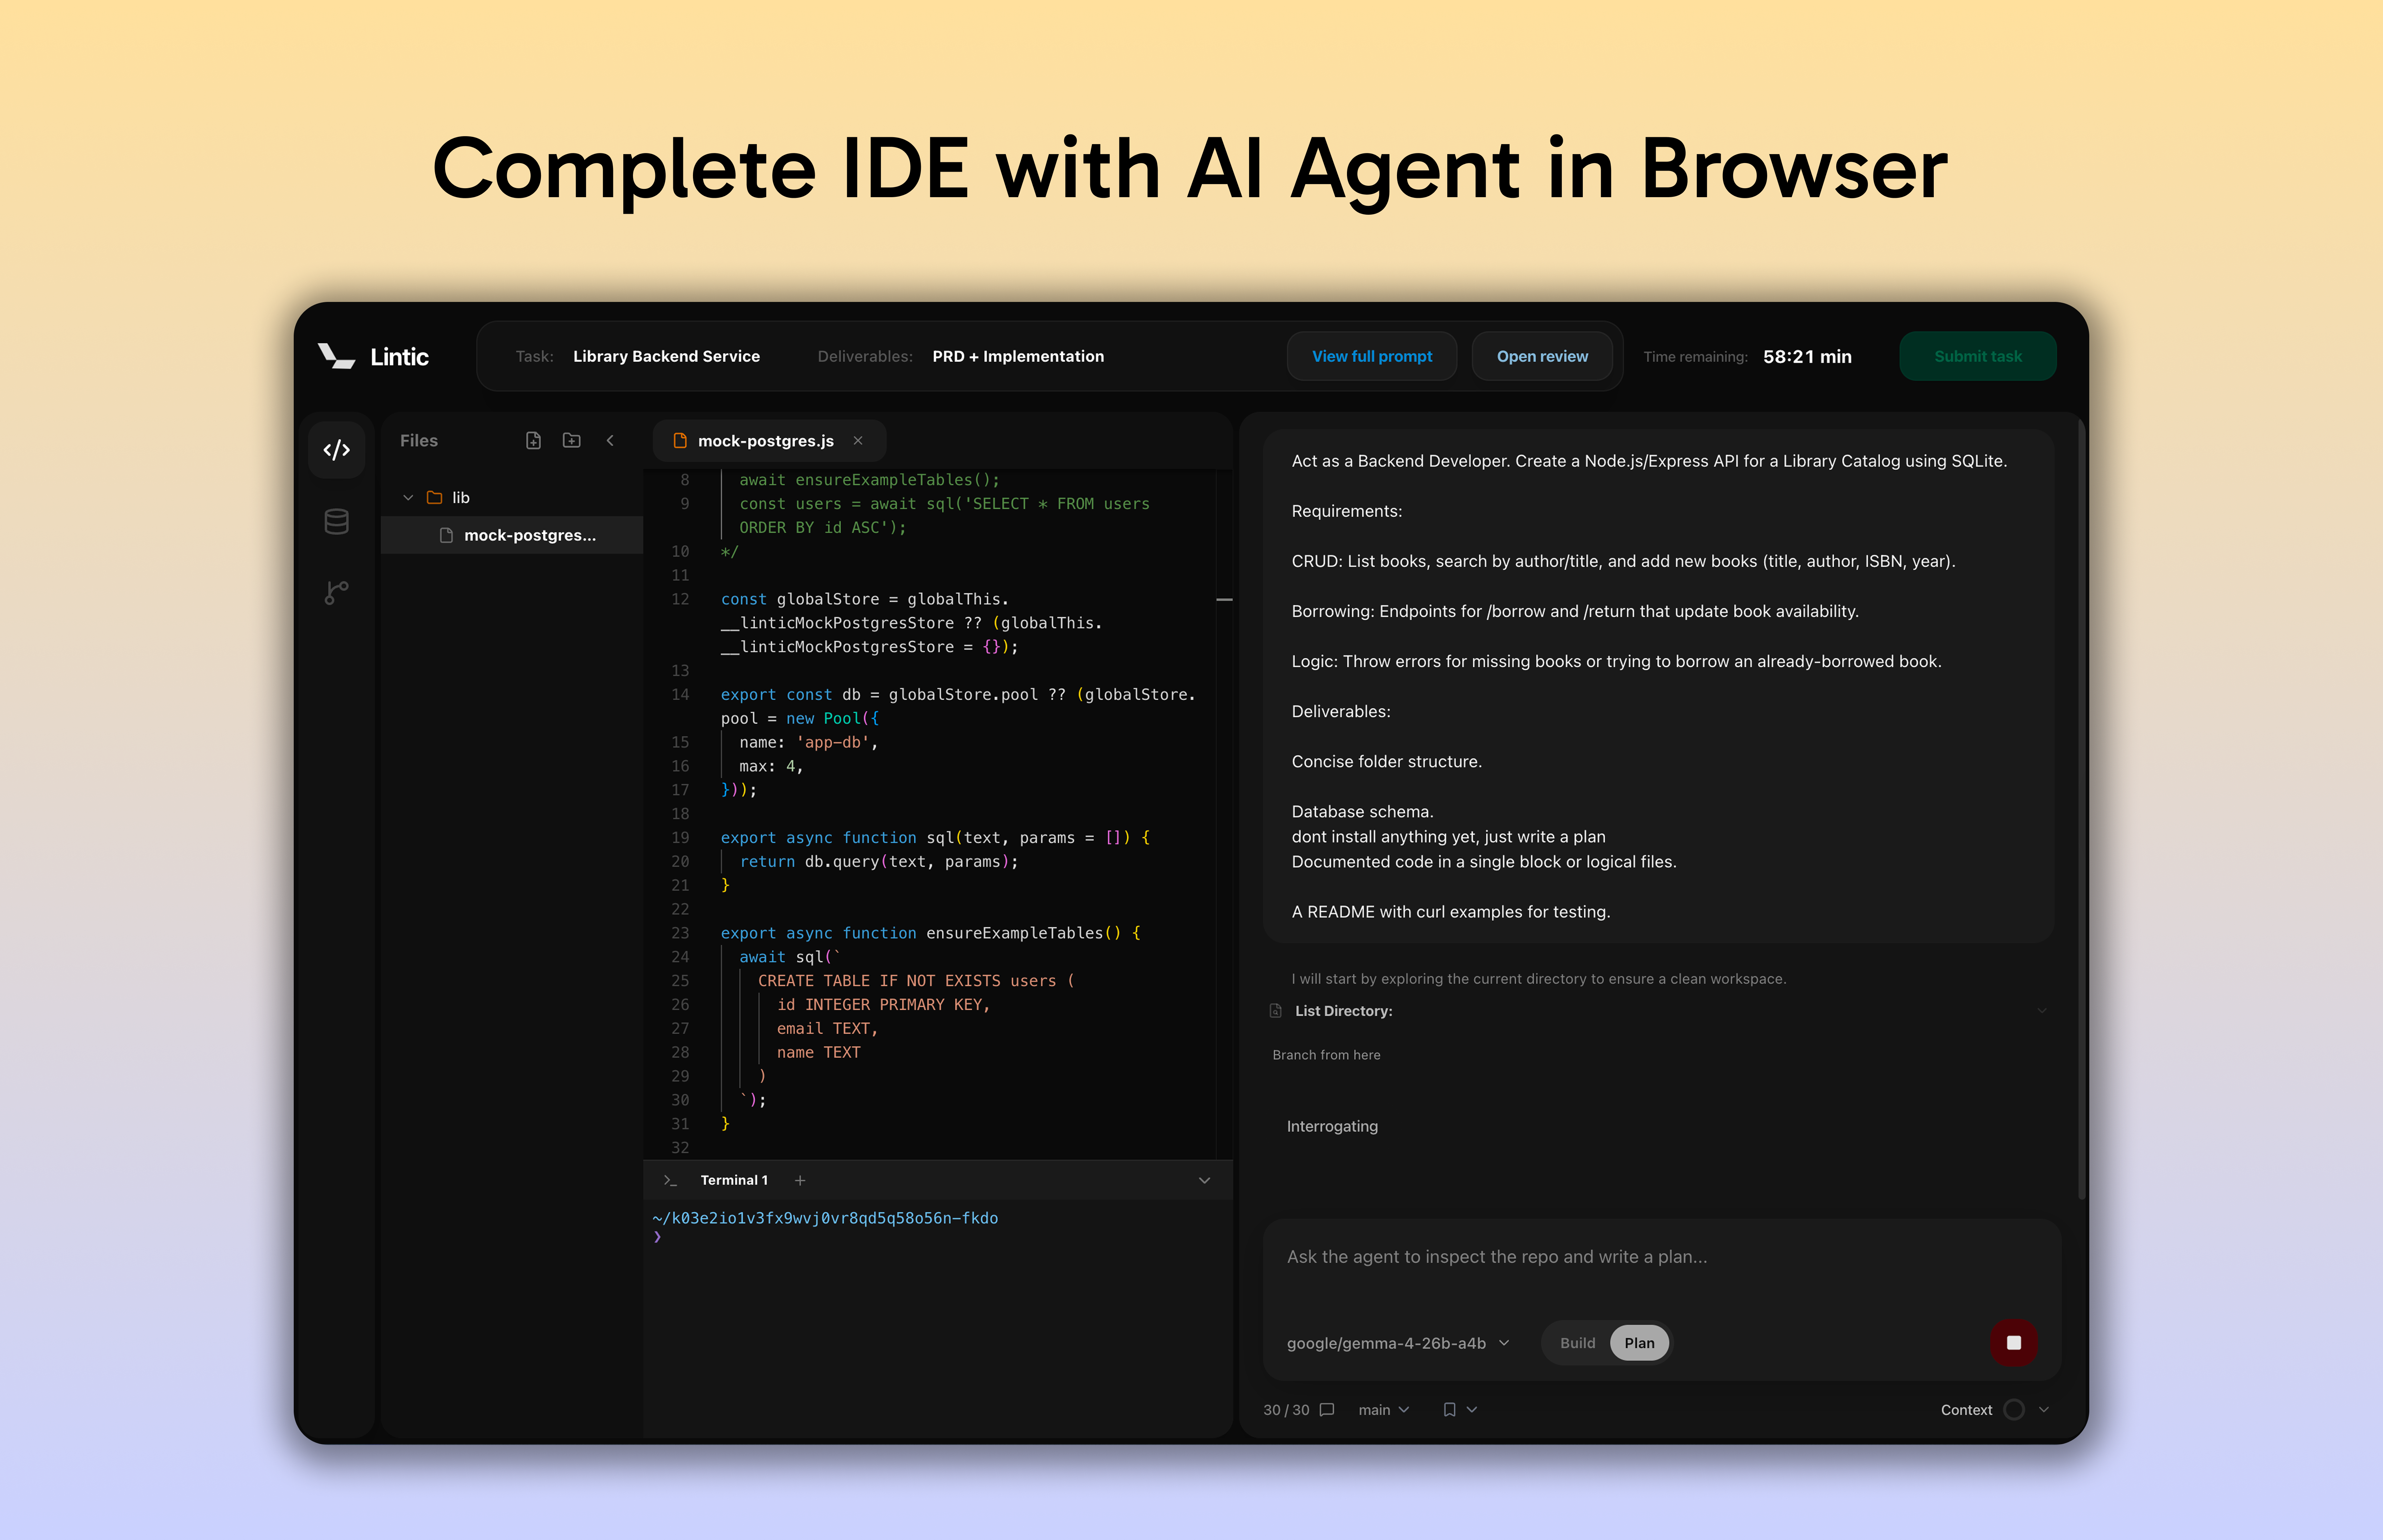Select the Plan mode toggle
The width and height of the screenshot is (2383, 1540).
[x=1639, y=1343]
